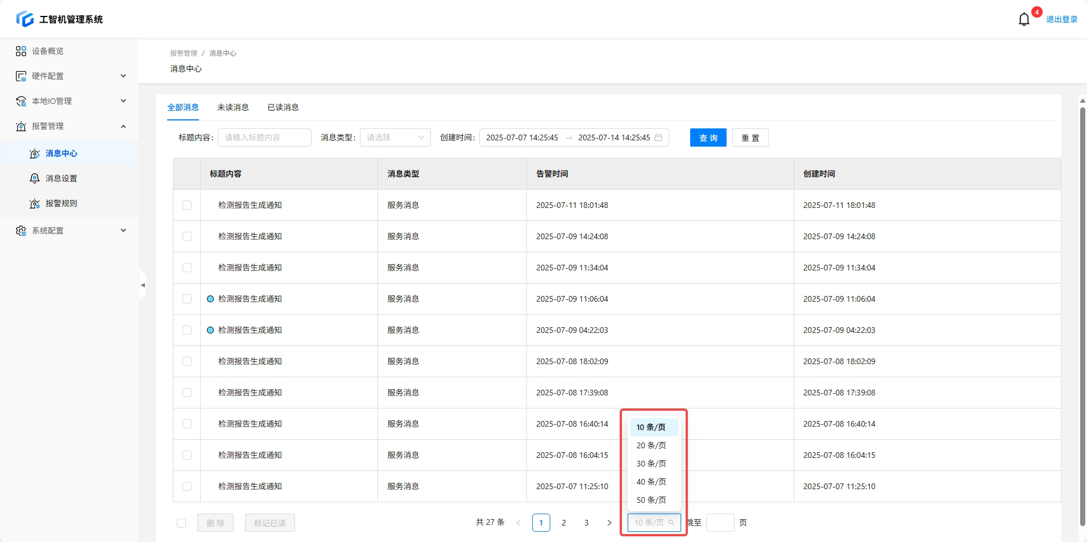Check the box for first message row
Viewport: 1087px width, 542px height.
[x=187, y=205]
